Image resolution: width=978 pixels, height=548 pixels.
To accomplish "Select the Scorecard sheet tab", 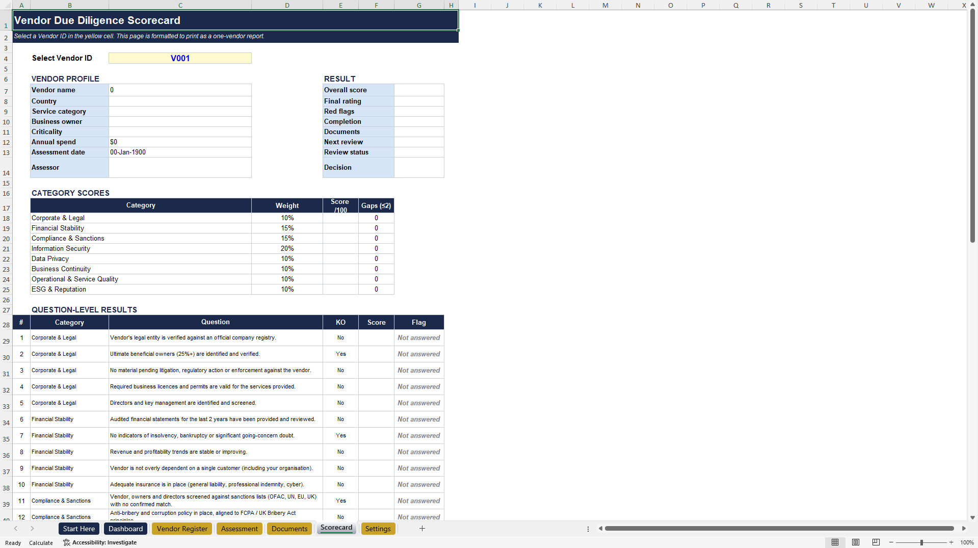I will pos(336,528).
